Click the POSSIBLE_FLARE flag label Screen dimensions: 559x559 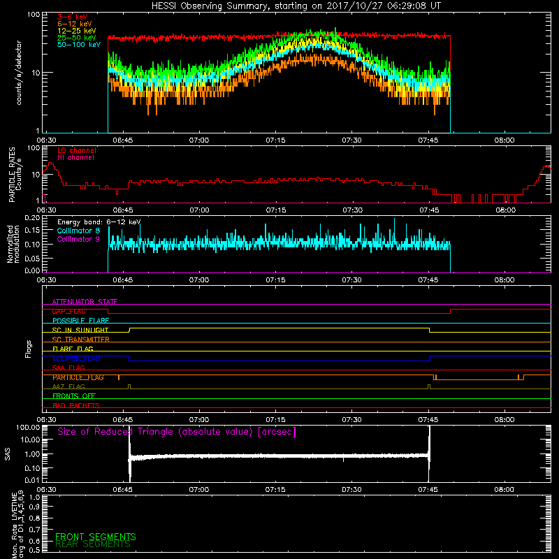(80, 321)
